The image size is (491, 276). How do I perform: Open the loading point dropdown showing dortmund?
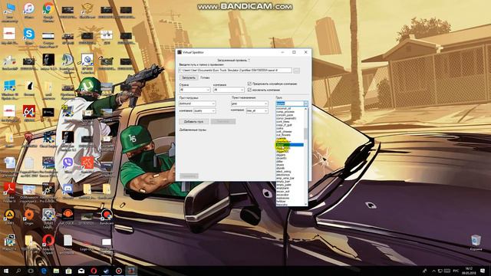click(x=197, y=103)
